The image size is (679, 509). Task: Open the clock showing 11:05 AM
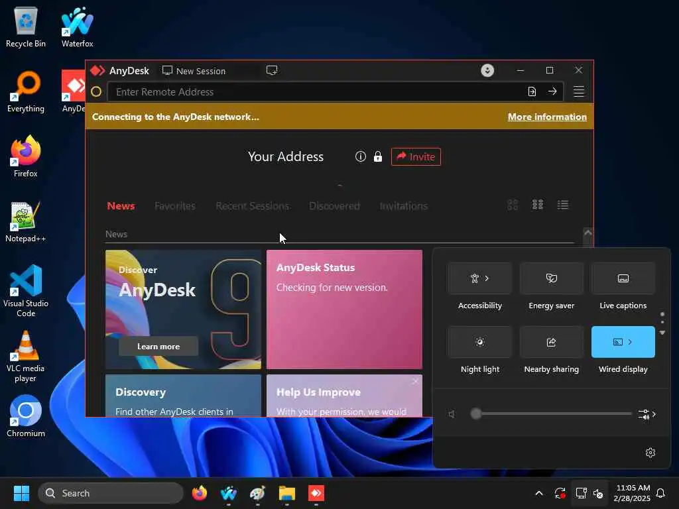(x=632, y=493)
